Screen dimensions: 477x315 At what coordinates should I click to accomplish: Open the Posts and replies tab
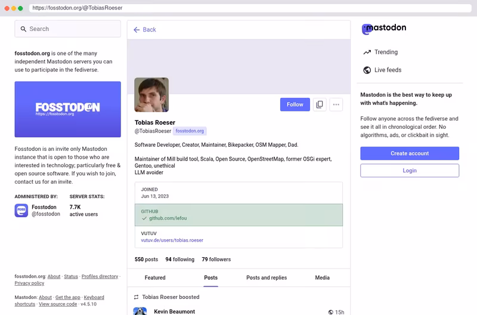267,277
